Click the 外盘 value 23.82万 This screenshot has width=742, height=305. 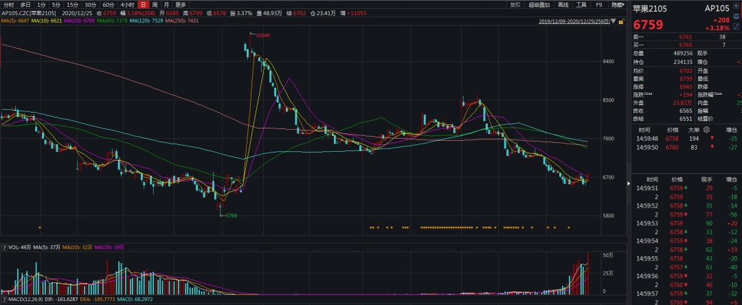pyautogui.click(x=684, y=102)
